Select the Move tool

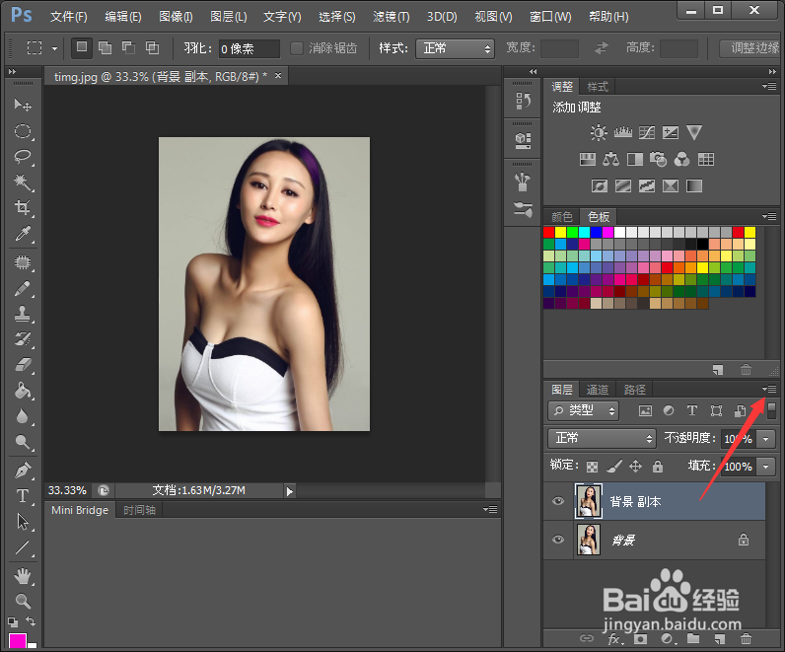tap(23, 105)
